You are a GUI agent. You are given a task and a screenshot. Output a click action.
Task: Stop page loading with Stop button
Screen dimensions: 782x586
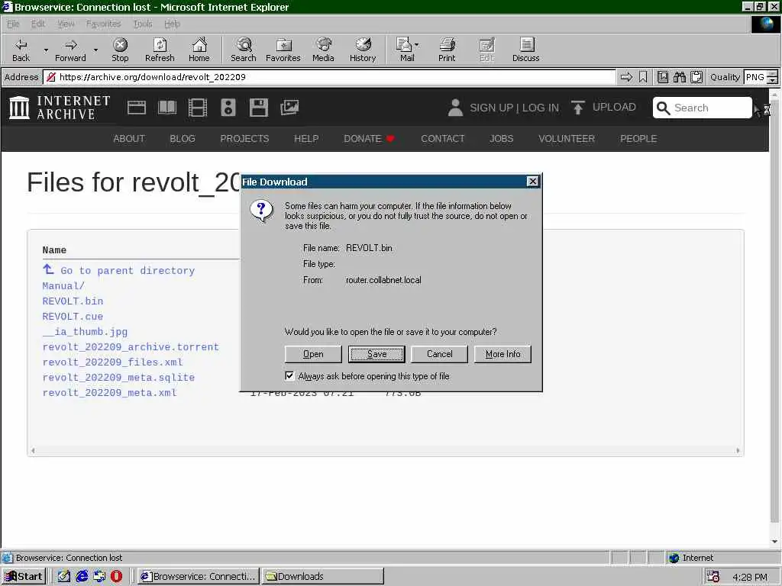click(120, 50)
